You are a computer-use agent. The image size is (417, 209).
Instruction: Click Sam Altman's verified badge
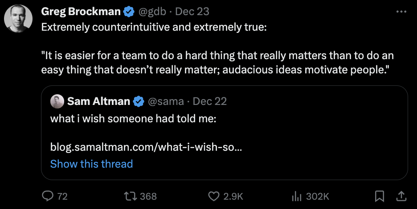(x=138, y=101)
